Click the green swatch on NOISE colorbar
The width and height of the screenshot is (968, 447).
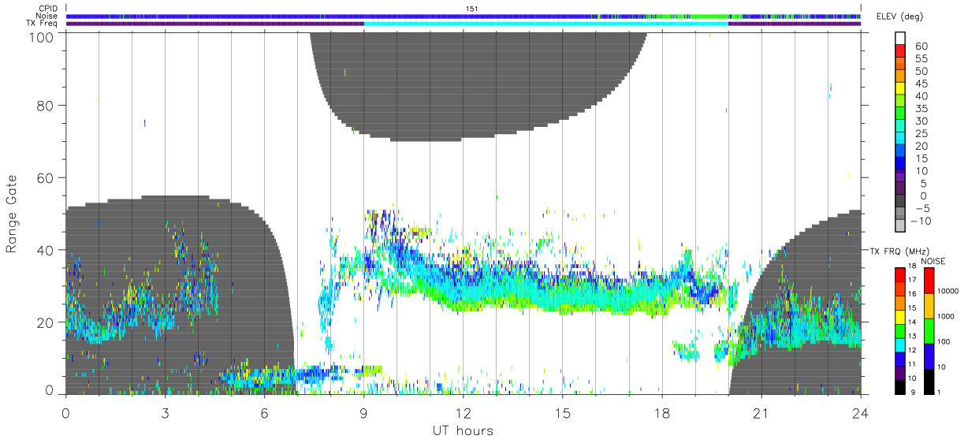[928, 330]
